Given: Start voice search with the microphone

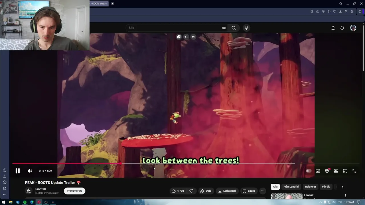Looking at the screenshot, I should (x=246, y=28).
